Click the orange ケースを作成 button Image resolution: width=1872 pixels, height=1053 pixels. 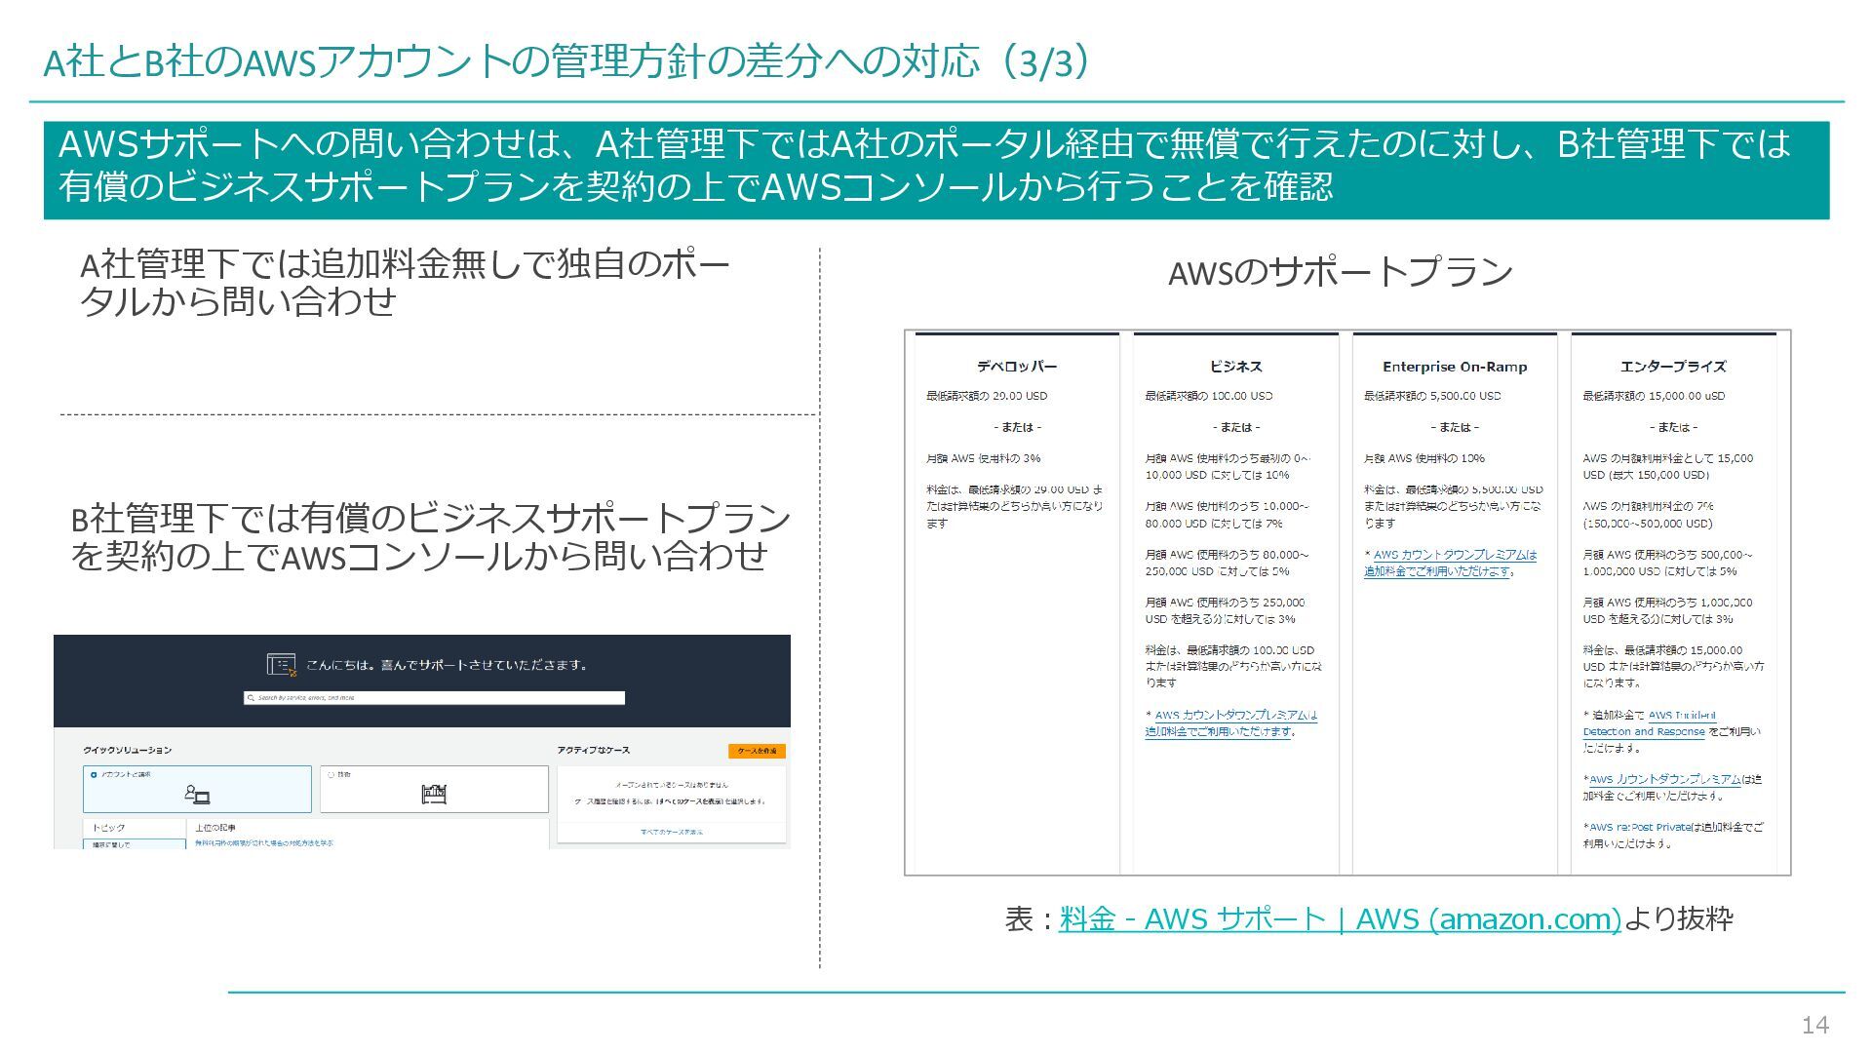pyautogui.click(x=757, y=751)
